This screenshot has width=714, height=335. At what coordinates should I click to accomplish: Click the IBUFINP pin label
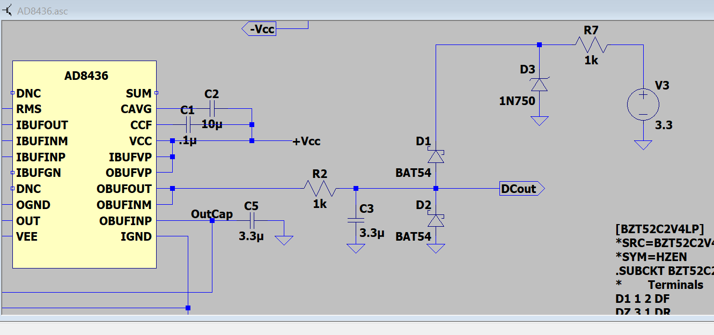pyautogui.click(x=41, y=157)
